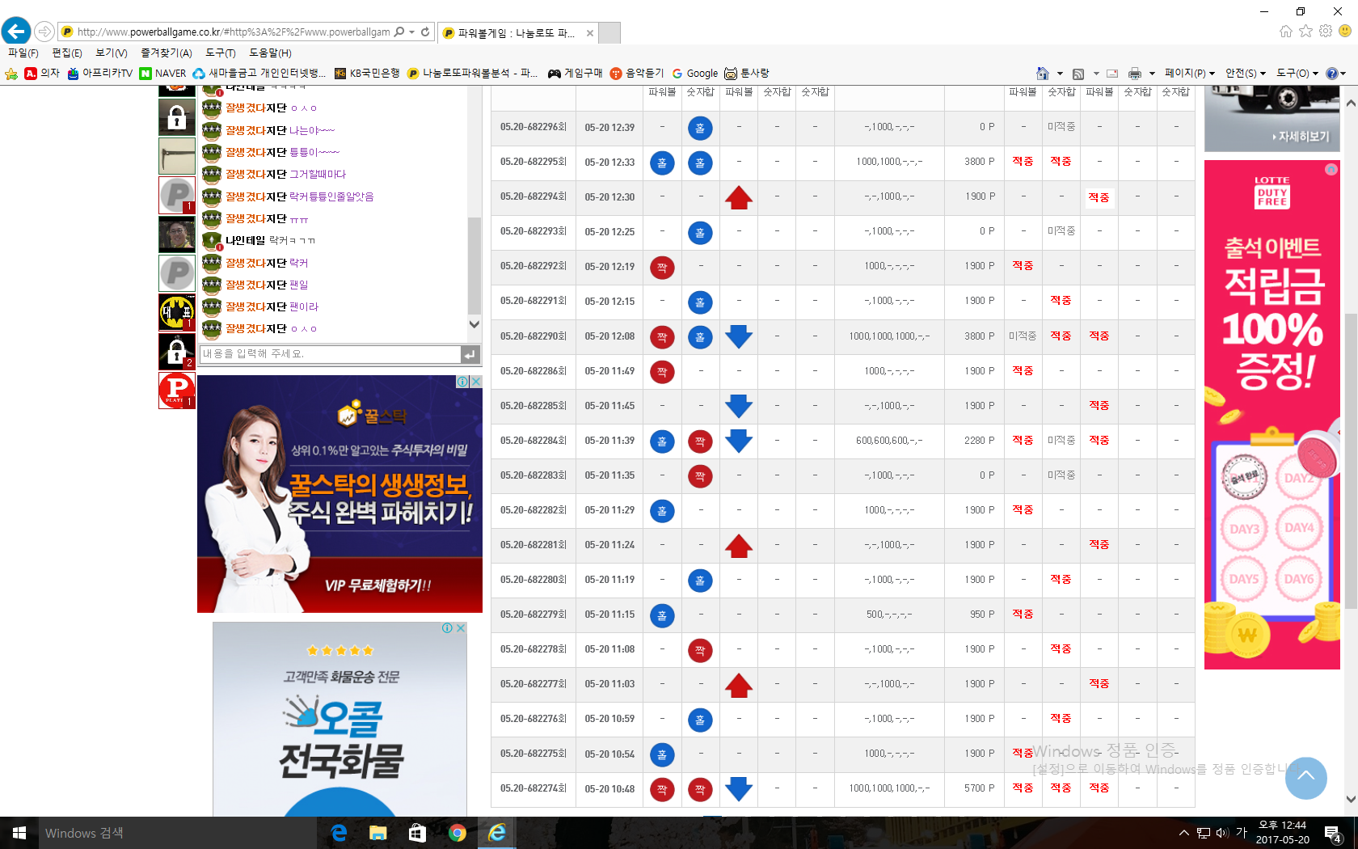Click the smiley feedback icon
This screenshot has height=849, width=1358.
[x=1345, y=31]
